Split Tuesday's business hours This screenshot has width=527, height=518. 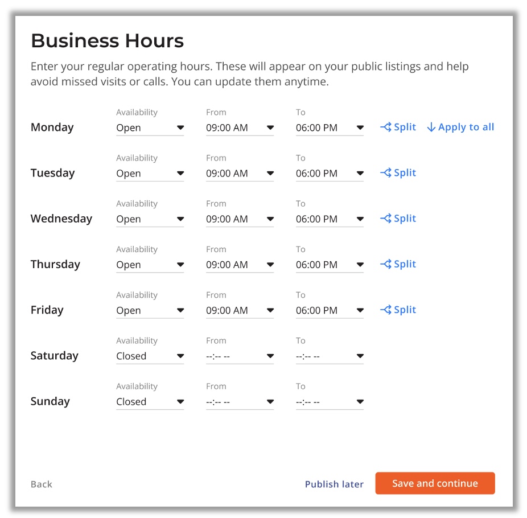coord(398,173)
